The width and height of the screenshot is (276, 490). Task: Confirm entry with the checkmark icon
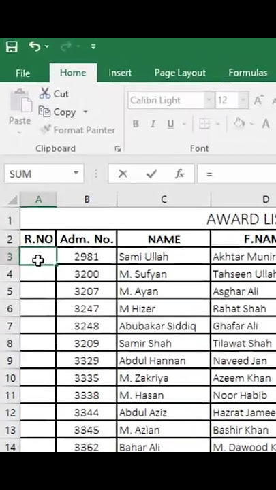[x=151, y=174]
